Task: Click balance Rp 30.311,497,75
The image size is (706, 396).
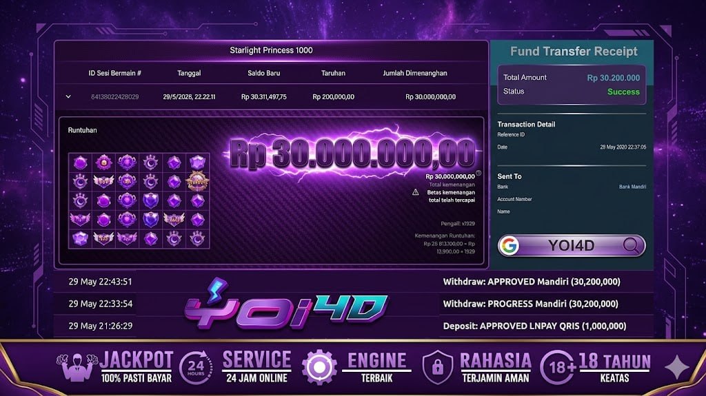Action: 264,96
